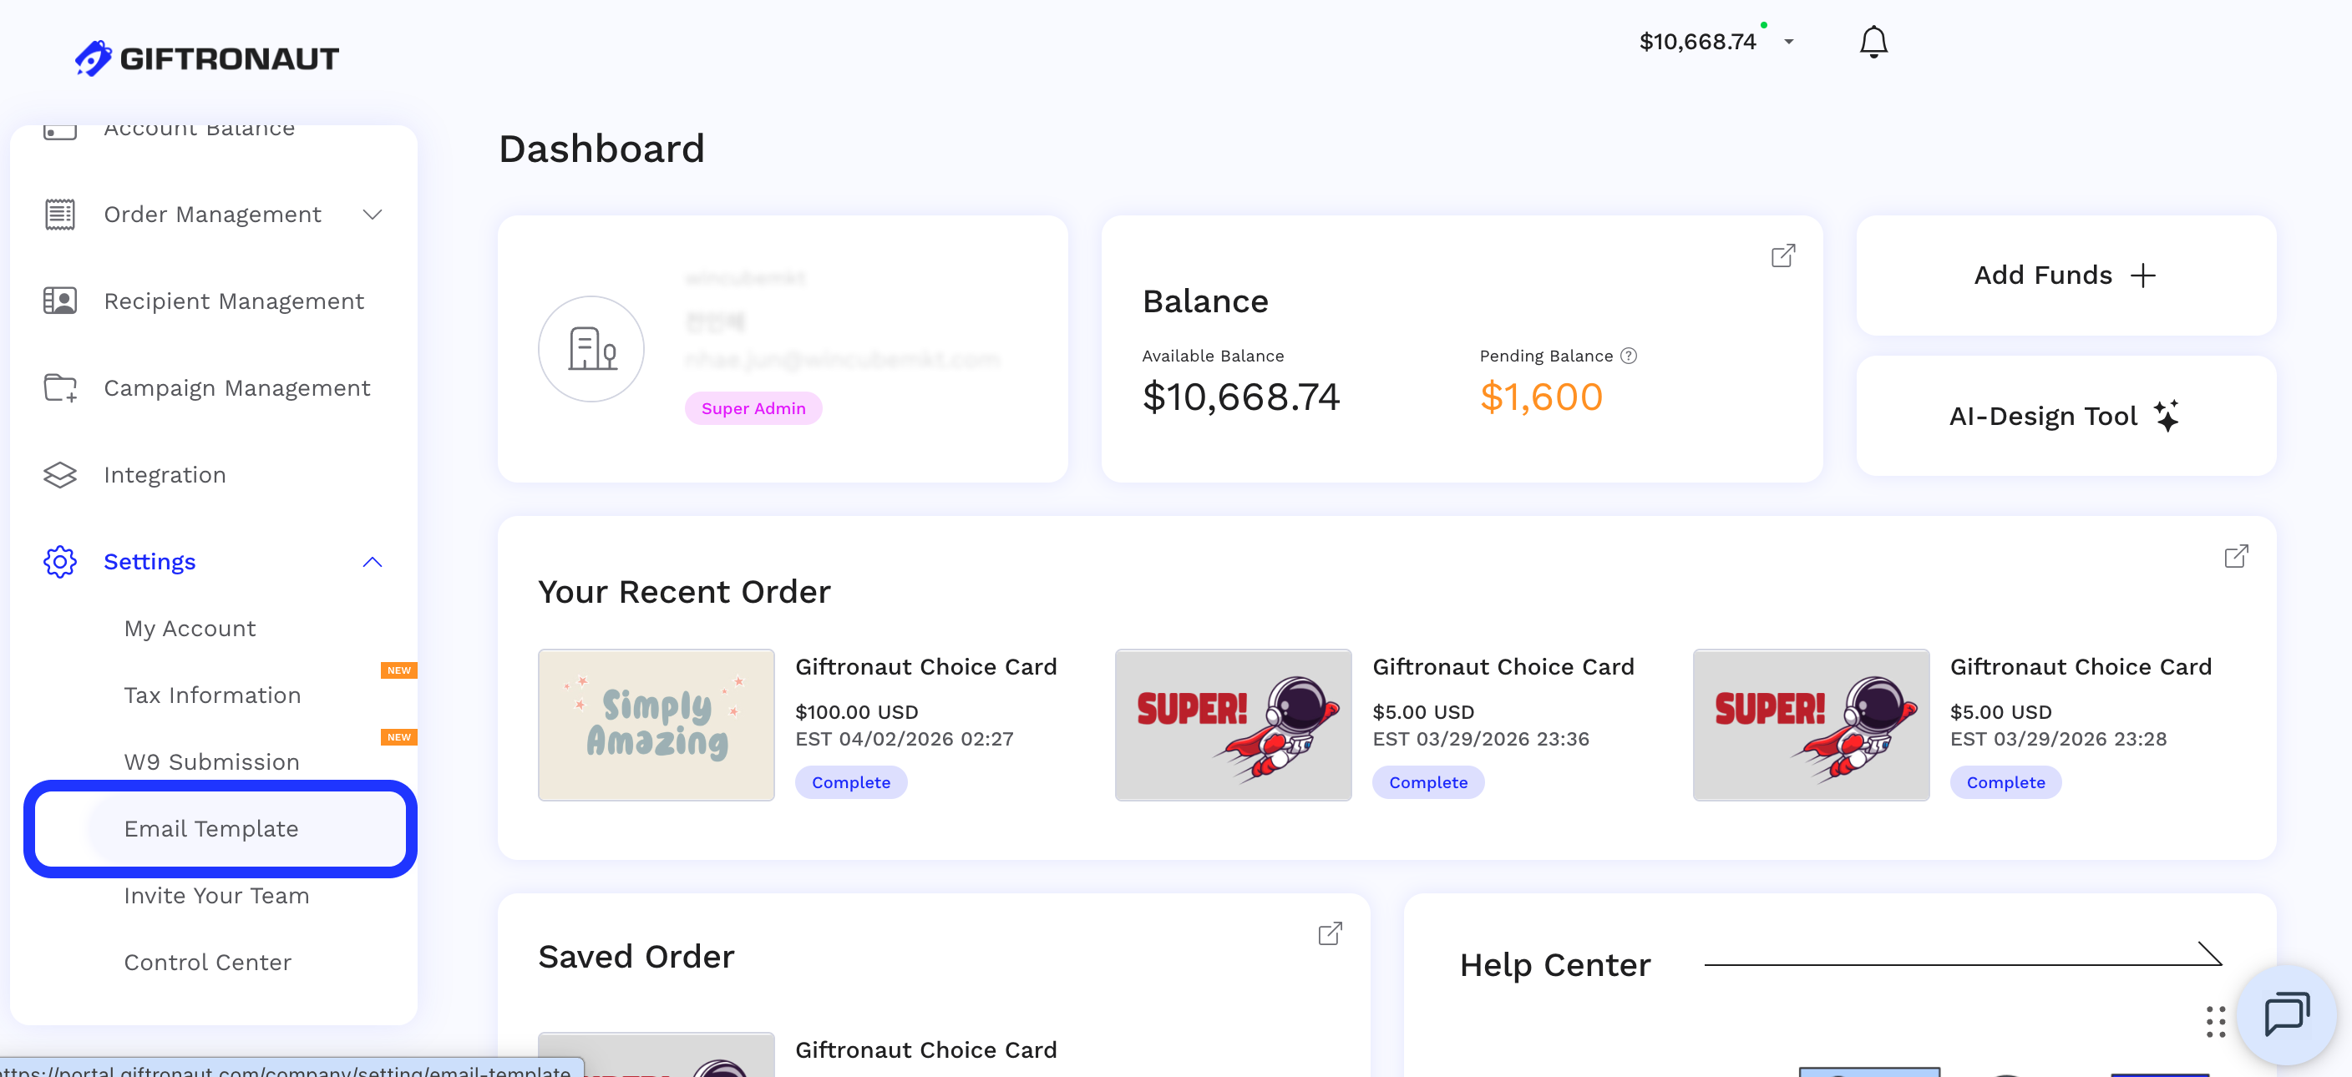This screenshot has width=2352, height=1077.
Task: Click the Simply Amazing card thumbnail
Action: click(x=656, y=725)
